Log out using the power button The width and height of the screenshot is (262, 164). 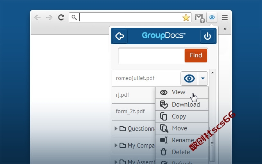pyautogui.click(x=208, y=36)
